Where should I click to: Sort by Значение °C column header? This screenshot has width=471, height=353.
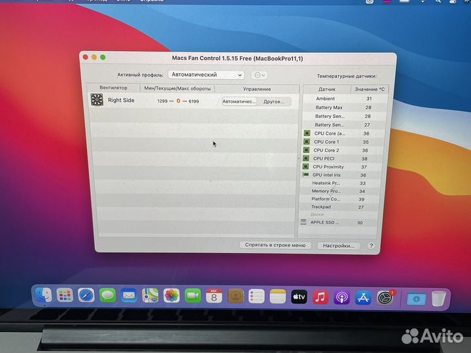(x=370, y=89)
